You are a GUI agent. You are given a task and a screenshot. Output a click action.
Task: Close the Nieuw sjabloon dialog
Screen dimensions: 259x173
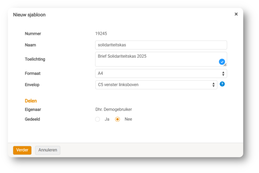236,14
